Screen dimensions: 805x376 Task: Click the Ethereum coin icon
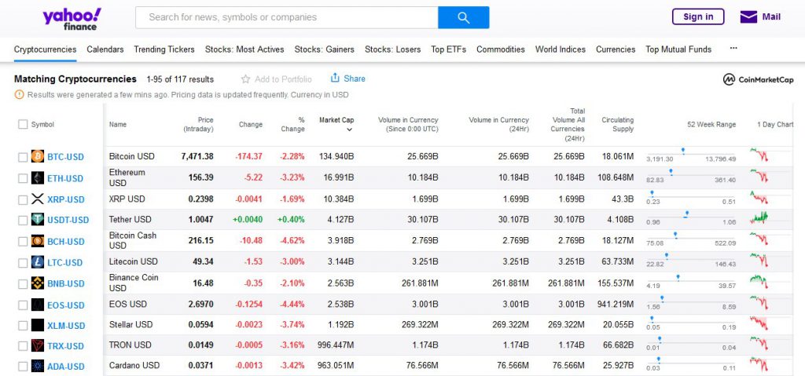[x=38, y=178]
